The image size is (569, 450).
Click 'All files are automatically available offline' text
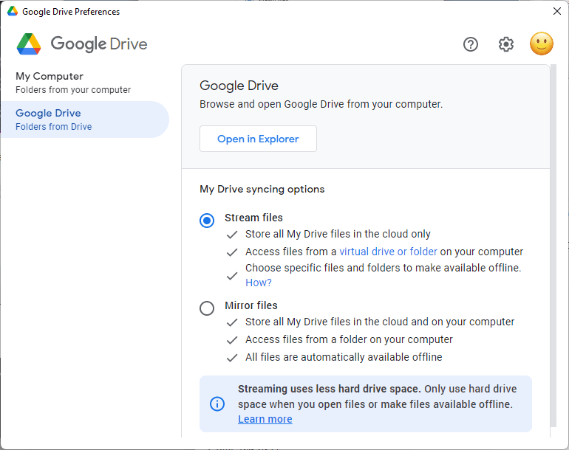tap(344, 357)
